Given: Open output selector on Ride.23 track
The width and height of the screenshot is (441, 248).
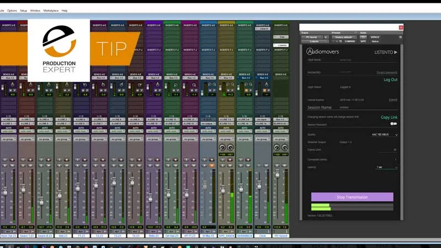Looking at the screenshot, I should (x=153, y=123).
